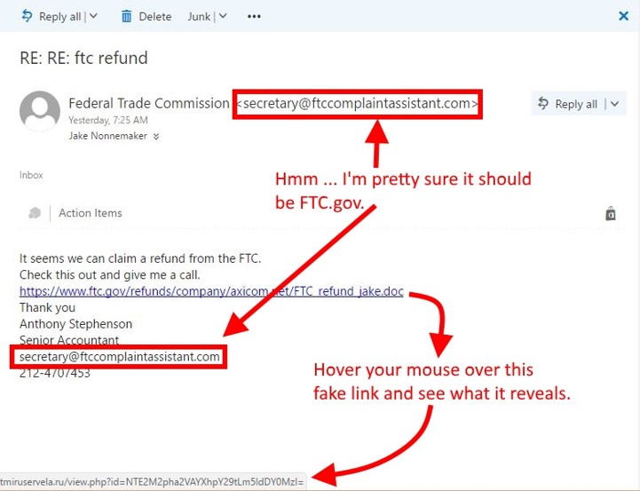Open the Action Items label
Image resolution: width=640 pixels, height=491 pixels.
click(x=91, y=213)
